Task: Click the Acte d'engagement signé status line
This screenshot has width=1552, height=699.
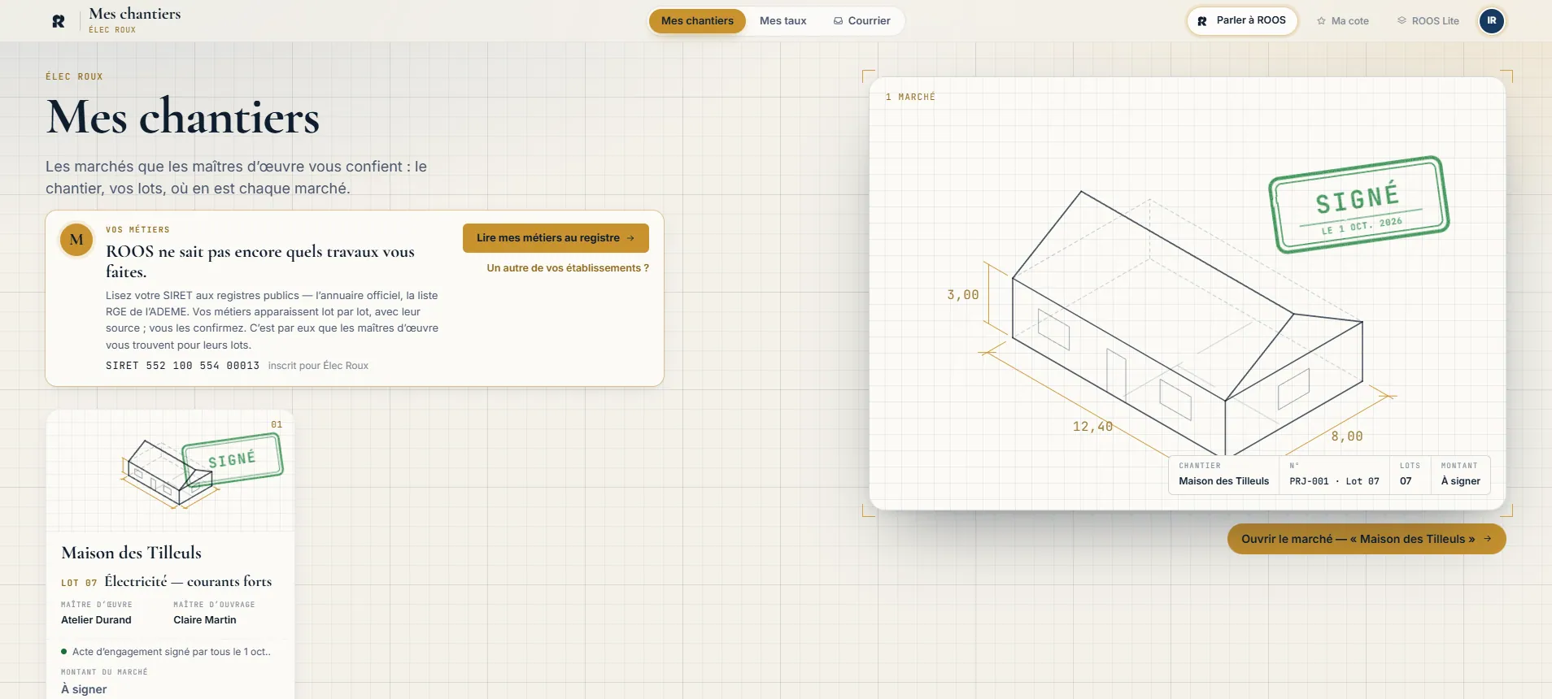Action: [x=166, y=652]
